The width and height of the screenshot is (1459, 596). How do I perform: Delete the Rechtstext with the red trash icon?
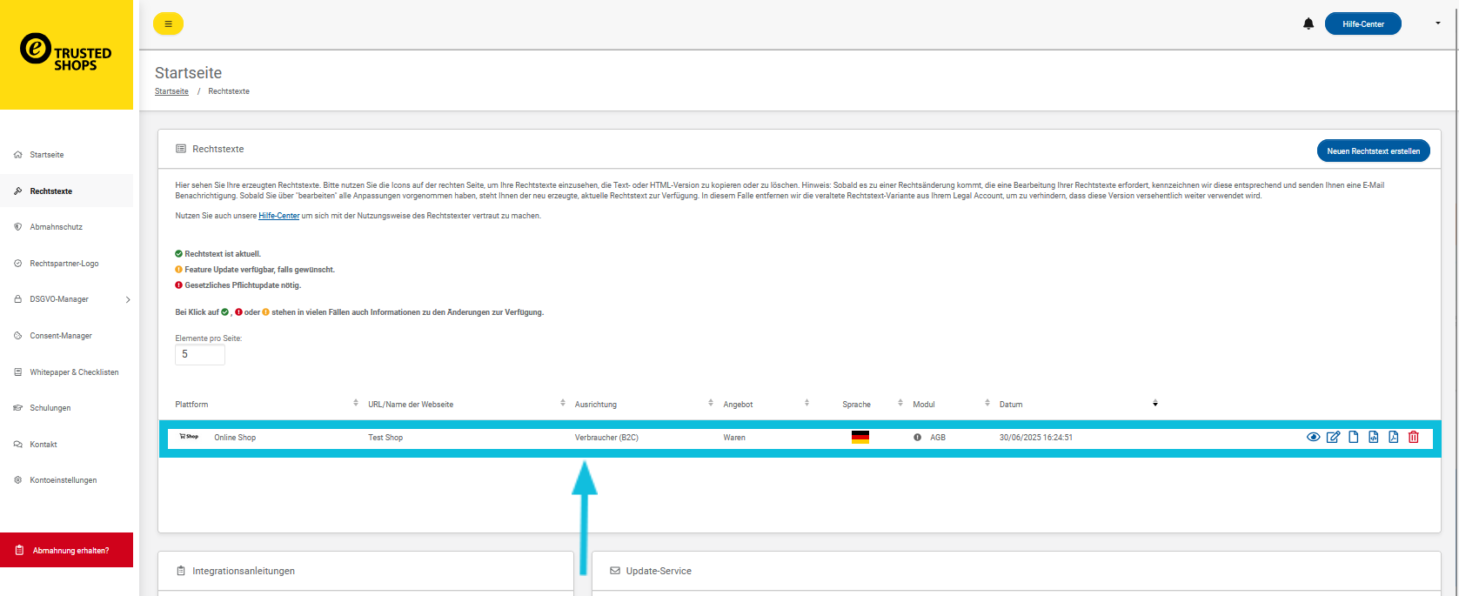[1413, 438]
